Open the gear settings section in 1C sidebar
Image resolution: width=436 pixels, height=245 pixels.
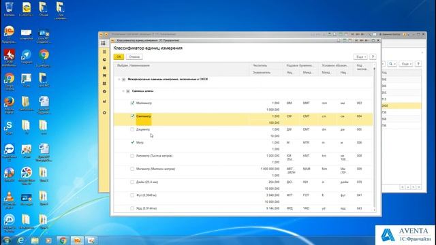(x=104, y=113)
